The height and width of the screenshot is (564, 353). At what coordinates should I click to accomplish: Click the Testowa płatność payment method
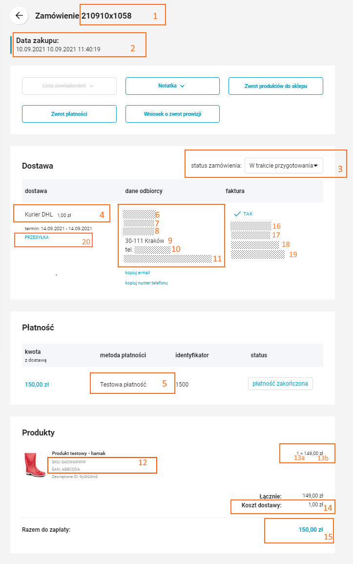[x=123, y=385]
